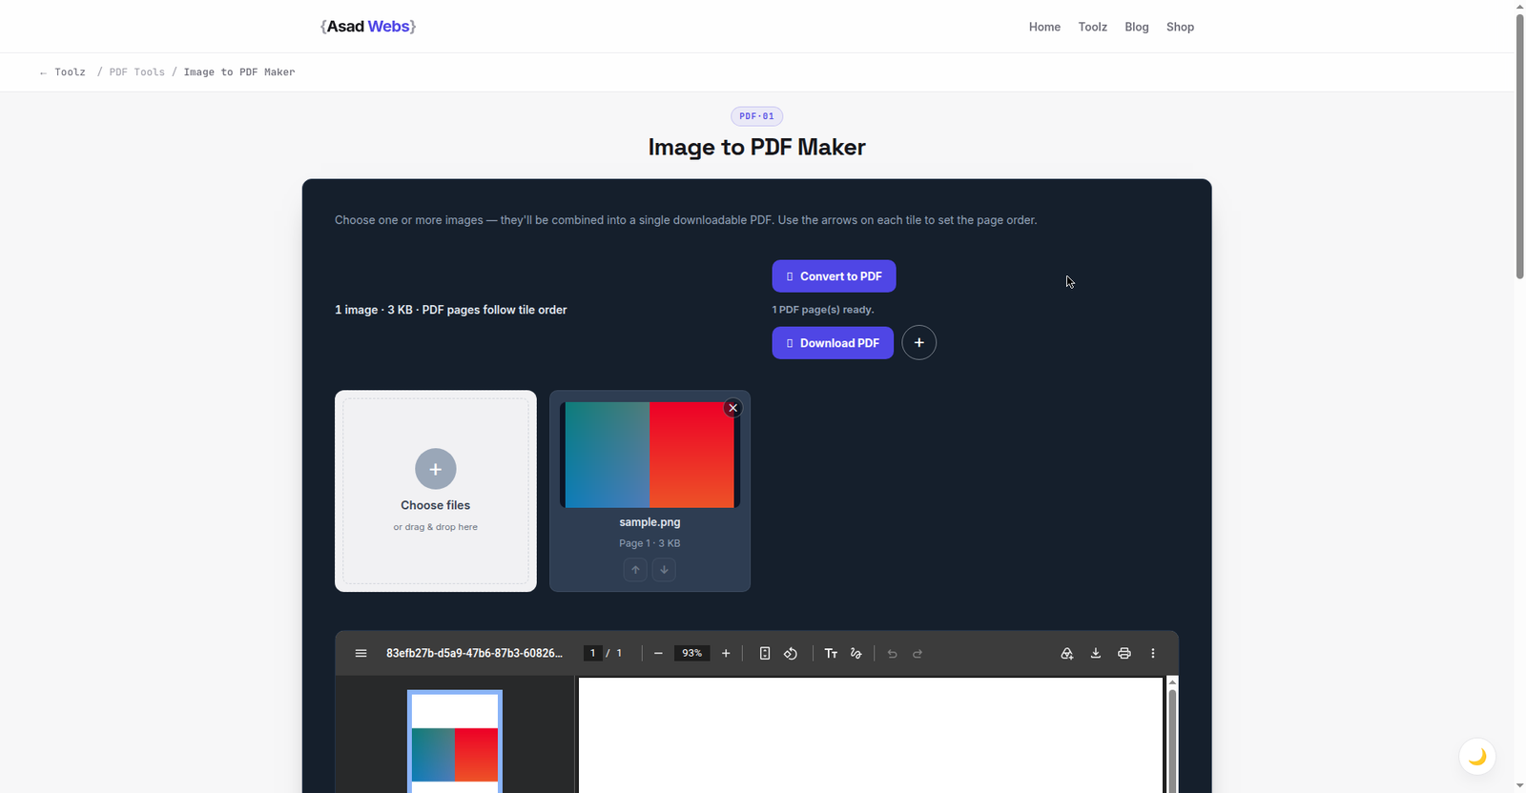
Task: Toggle dark mode moon button
Action: (1477, 757)
